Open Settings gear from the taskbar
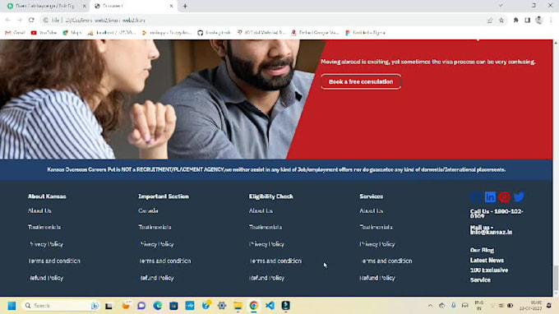Image resolution: width=559 pixels, height=314 pixels. point(222,306)
